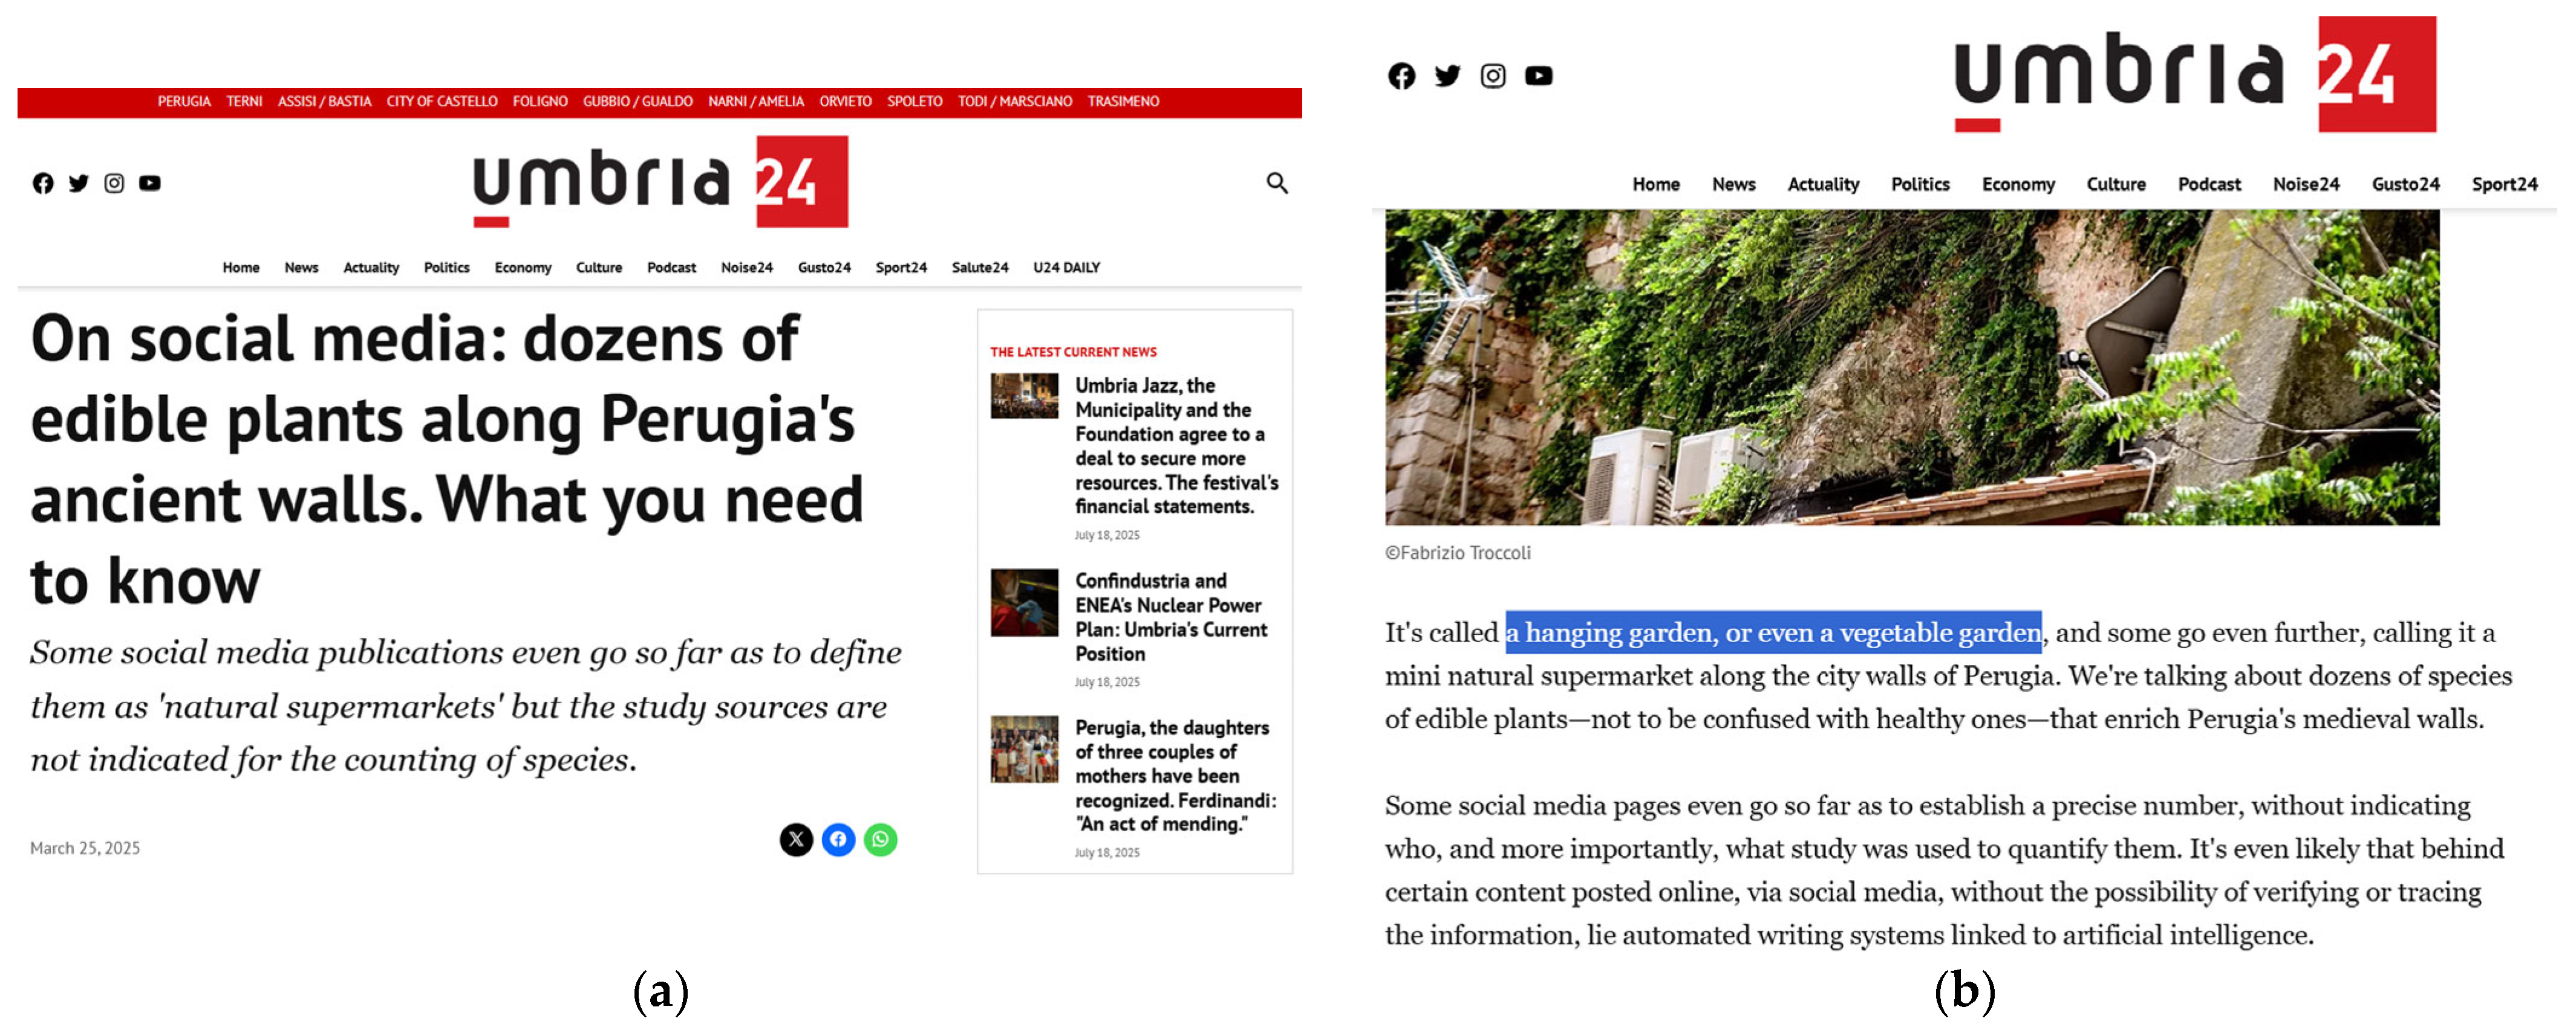Image resolution: width=2576 pixels, height=1033 pixels.
Task: Open Sport24 in left page navigation
Action: 901,268
